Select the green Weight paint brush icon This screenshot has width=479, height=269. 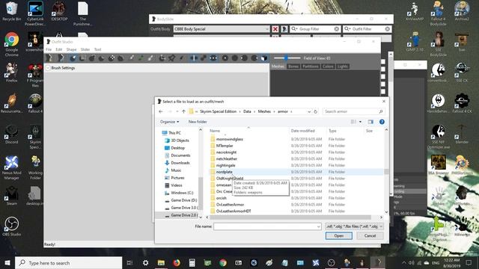pyautogui.click(x=141, y=58)
